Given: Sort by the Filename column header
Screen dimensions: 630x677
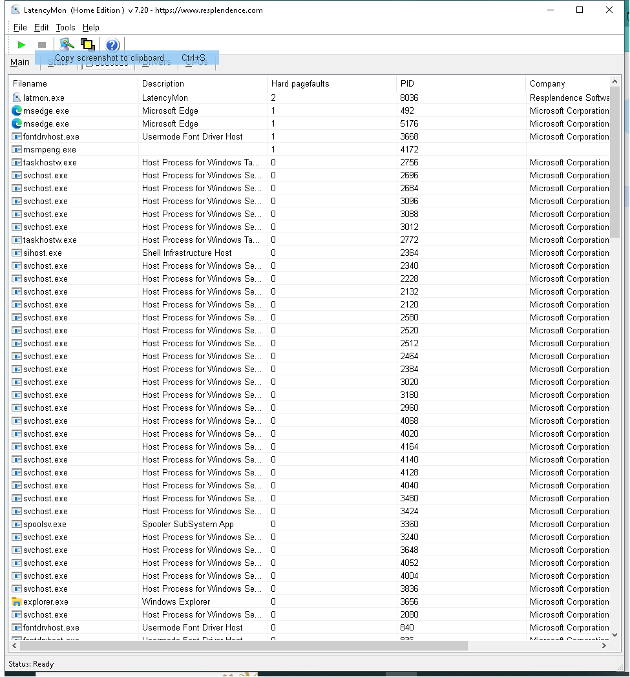Looking at the screenshot, I should (x=73, y=83).
